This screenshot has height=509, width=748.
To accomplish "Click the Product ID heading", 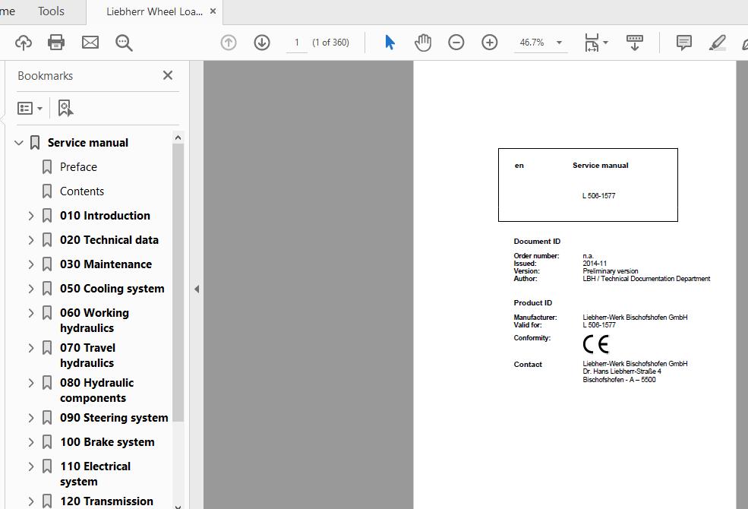I will [x=533, y=303].
